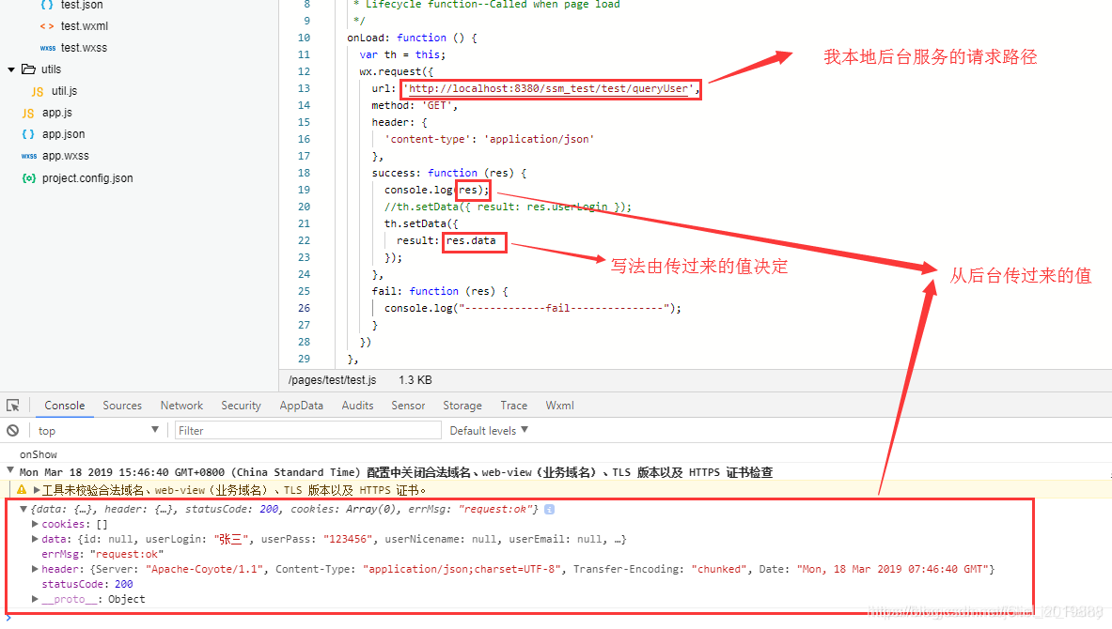Activate the element inspector icon
The width and height of the screenshot is (1112, 629).
click(13, 406)
